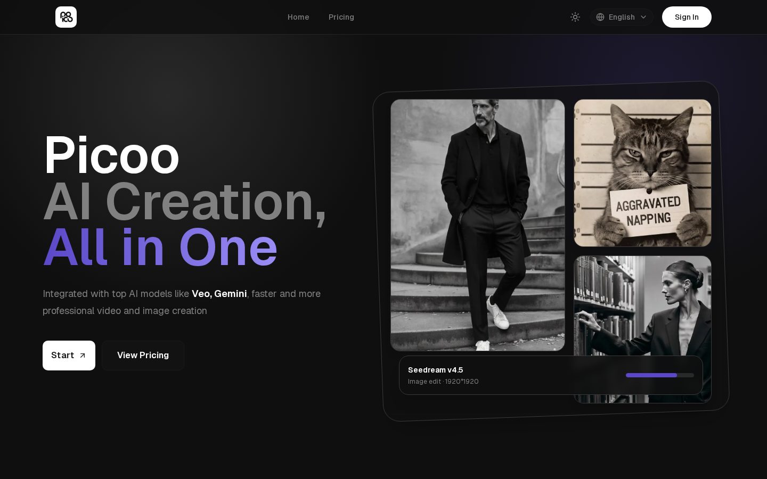
Task: Go to the Home menu item
Action: (x=298, y=17)
